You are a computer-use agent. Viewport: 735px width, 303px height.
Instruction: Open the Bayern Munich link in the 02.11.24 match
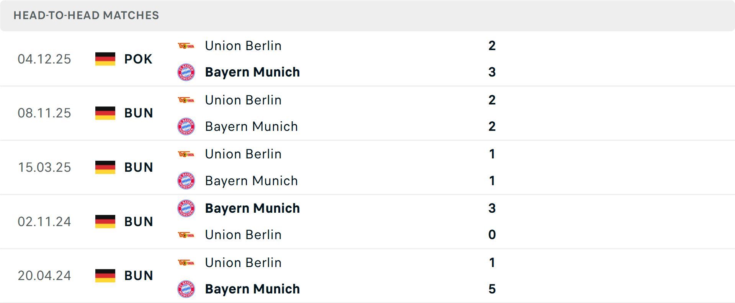coord(253,209)
